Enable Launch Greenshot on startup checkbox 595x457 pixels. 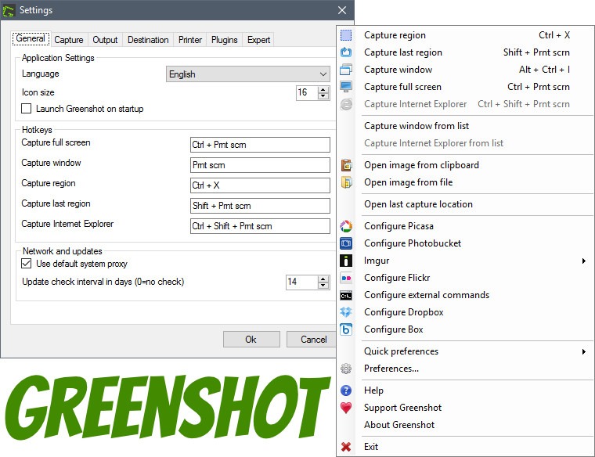[26, 109]
